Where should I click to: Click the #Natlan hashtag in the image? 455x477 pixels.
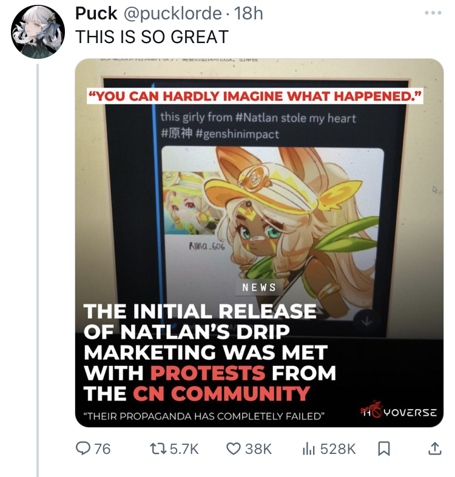pyautogui.click(x=257, y=118)
